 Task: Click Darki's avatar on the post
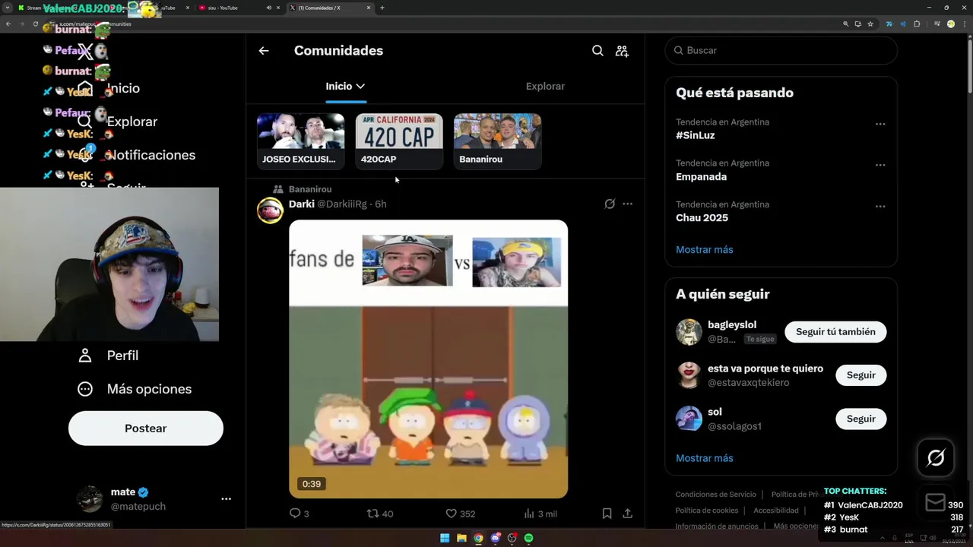[270, 210]
